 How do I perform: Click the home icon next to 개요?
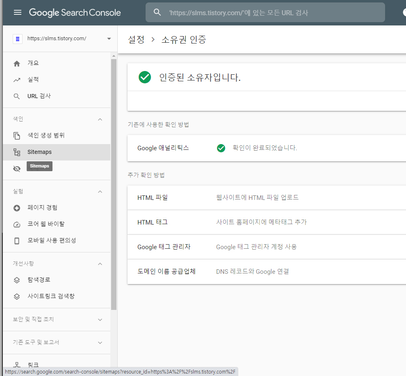click(17, 64)
